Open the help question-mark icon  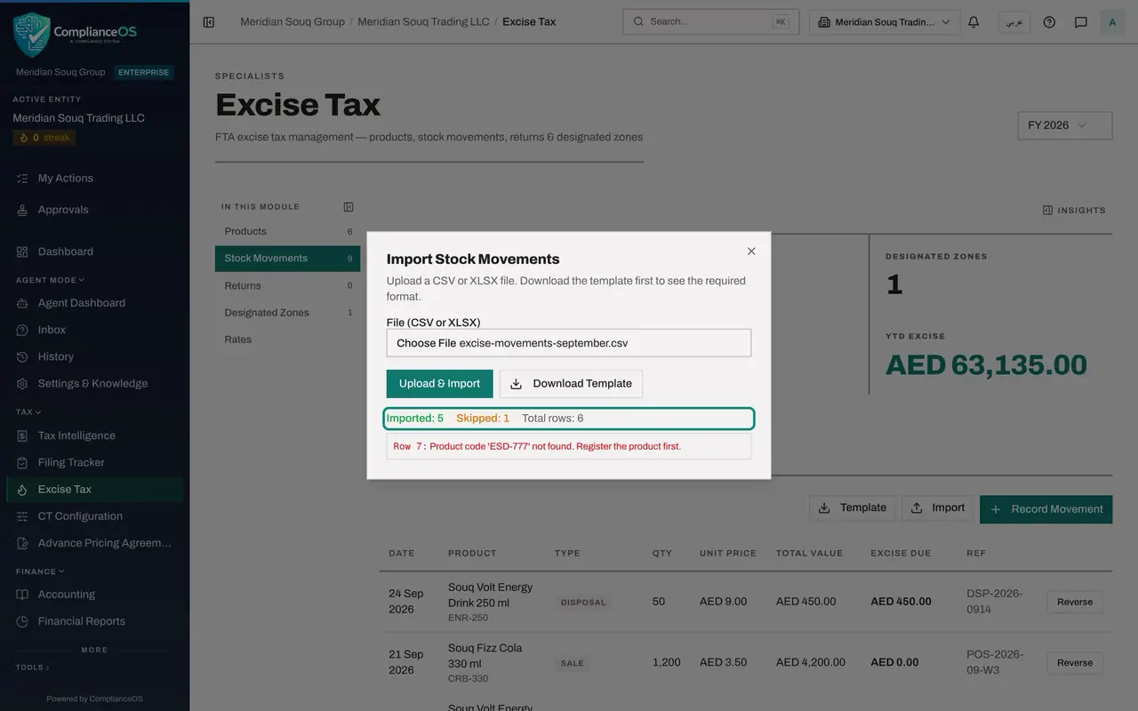1049,22
